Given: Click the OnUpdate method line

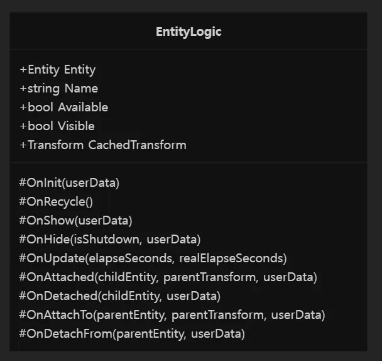Looking at the screenshot, I should coord(153,258).
